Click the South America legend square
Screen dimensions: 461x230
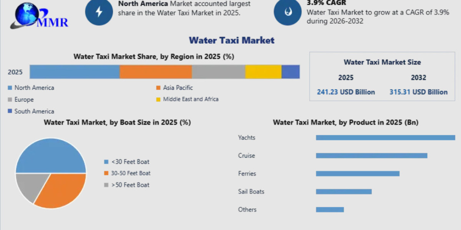(10, 112)
